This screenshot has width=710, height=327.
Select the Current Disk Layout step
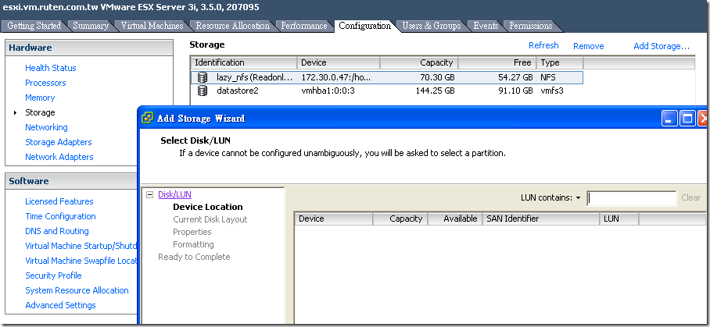pos(210,219)
